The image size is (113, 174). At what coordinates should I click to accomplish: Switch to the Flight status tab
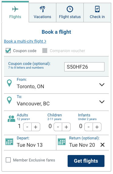click(70, 13)
